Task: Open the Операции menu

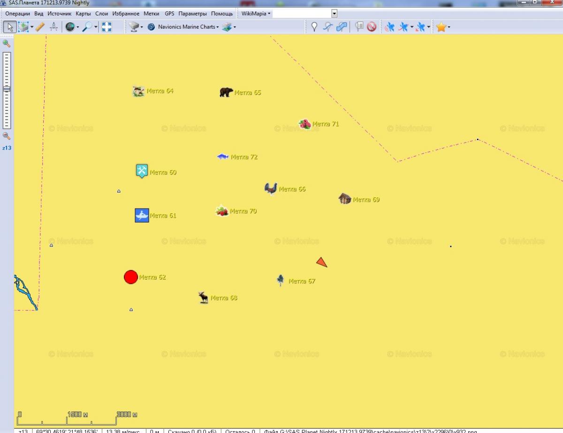Action: 17,14
